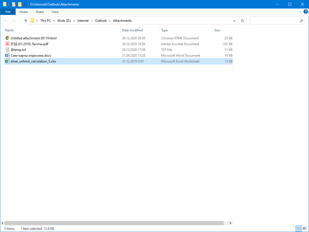Open the File menu
This screenshot has height=232, width=309.
click(8, 12)
